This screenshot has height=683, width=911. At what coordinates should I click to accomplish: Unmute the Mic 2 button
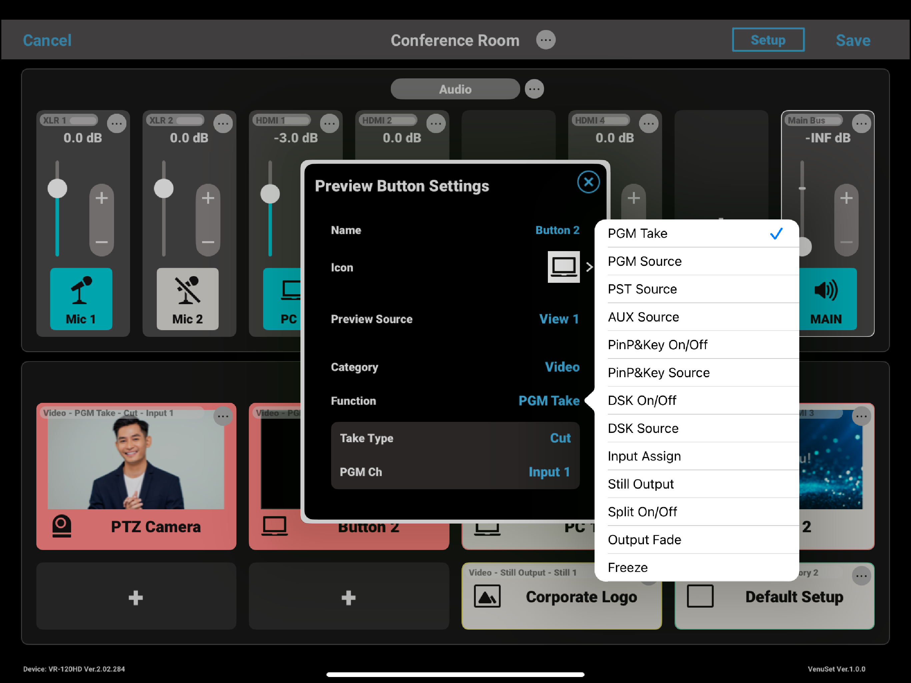(187, 299)
